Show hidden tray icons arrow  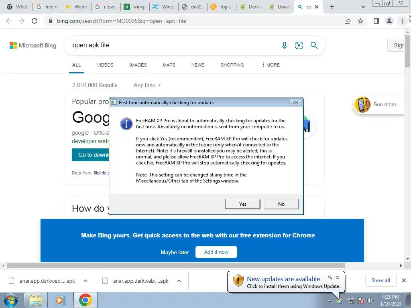[x=329, y=300]
